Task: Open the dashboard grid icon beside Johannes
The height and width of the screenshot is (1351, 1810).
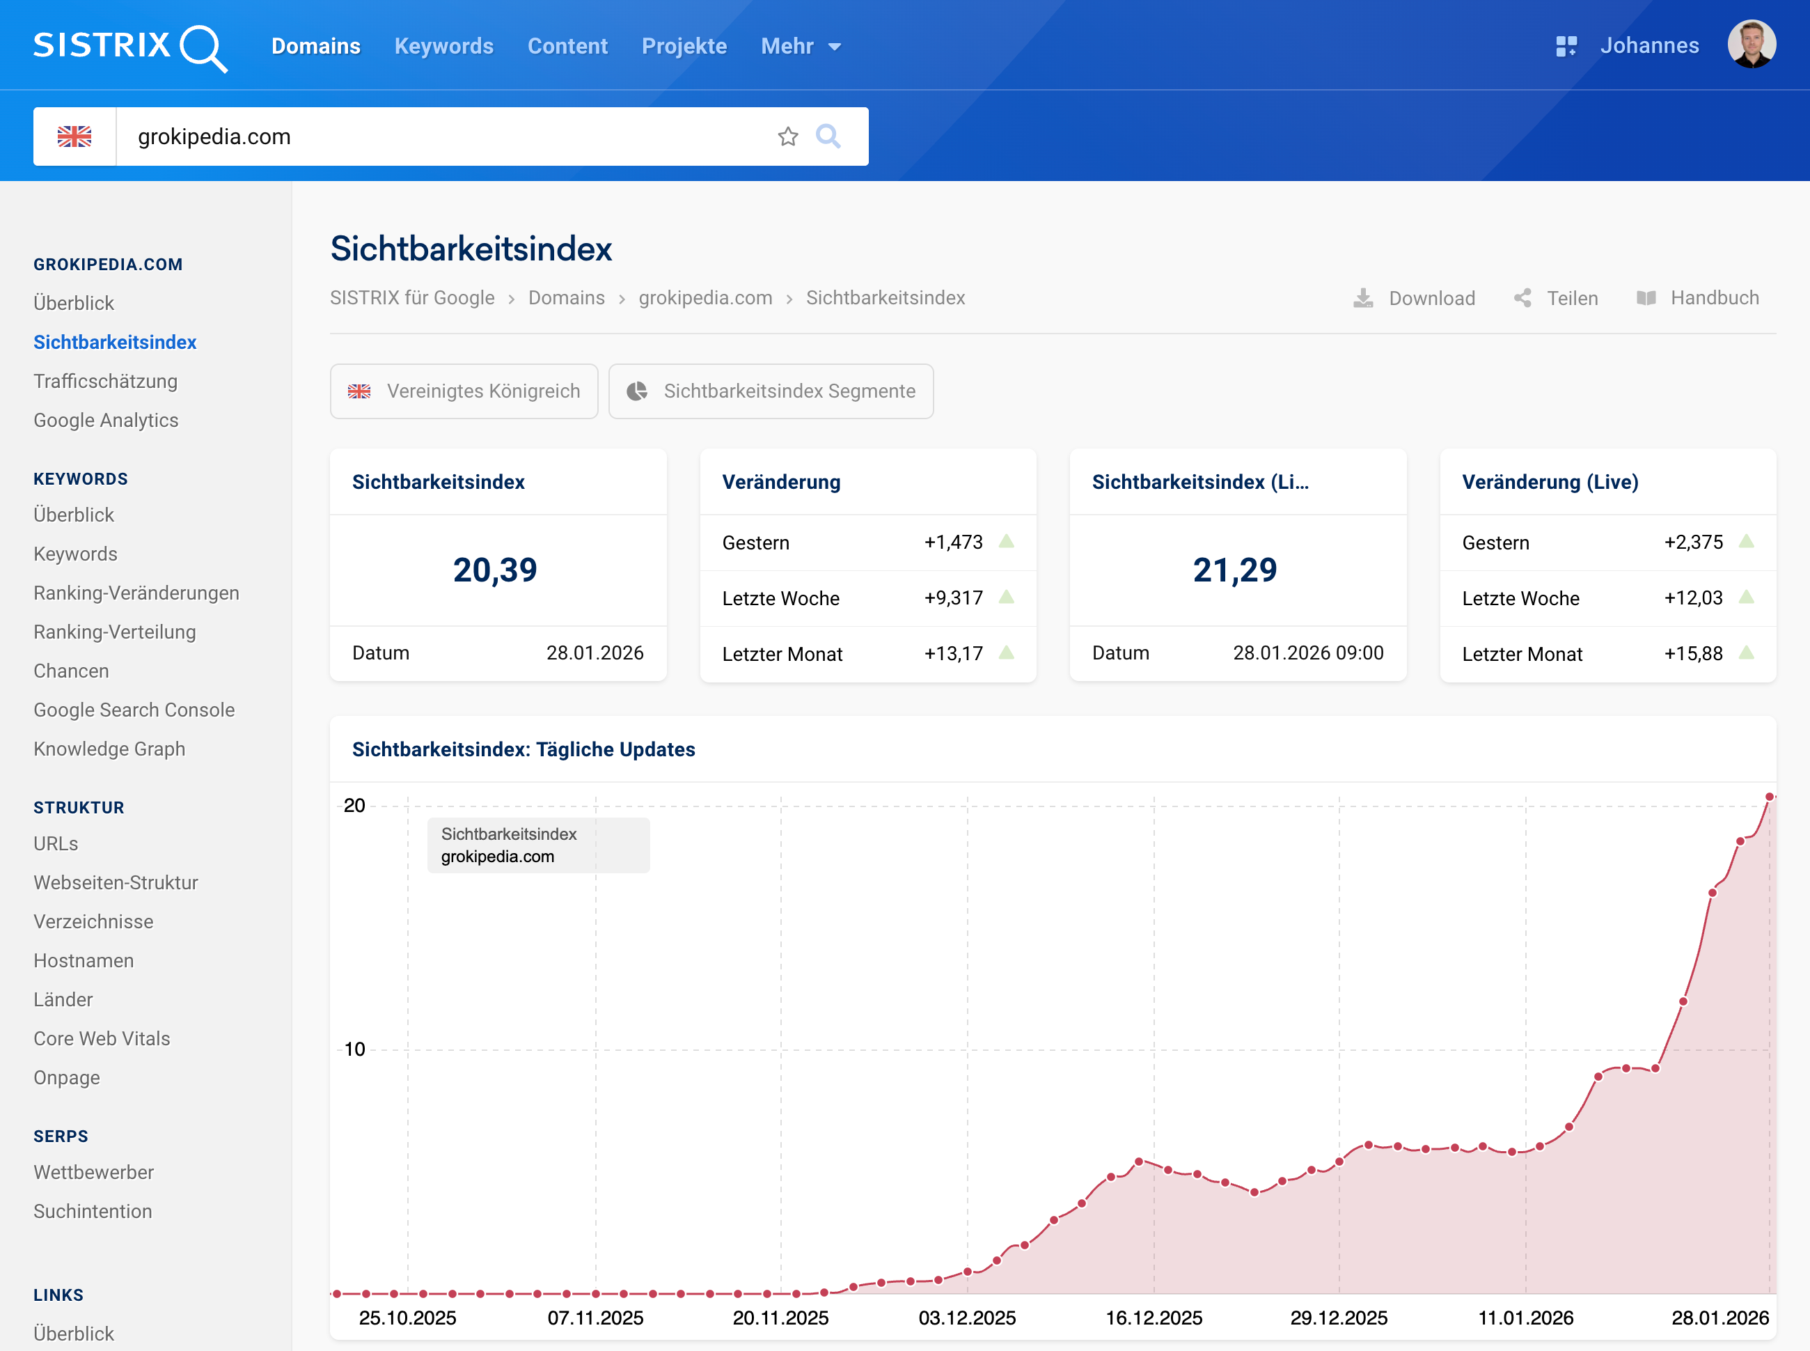Action: 1566,46
